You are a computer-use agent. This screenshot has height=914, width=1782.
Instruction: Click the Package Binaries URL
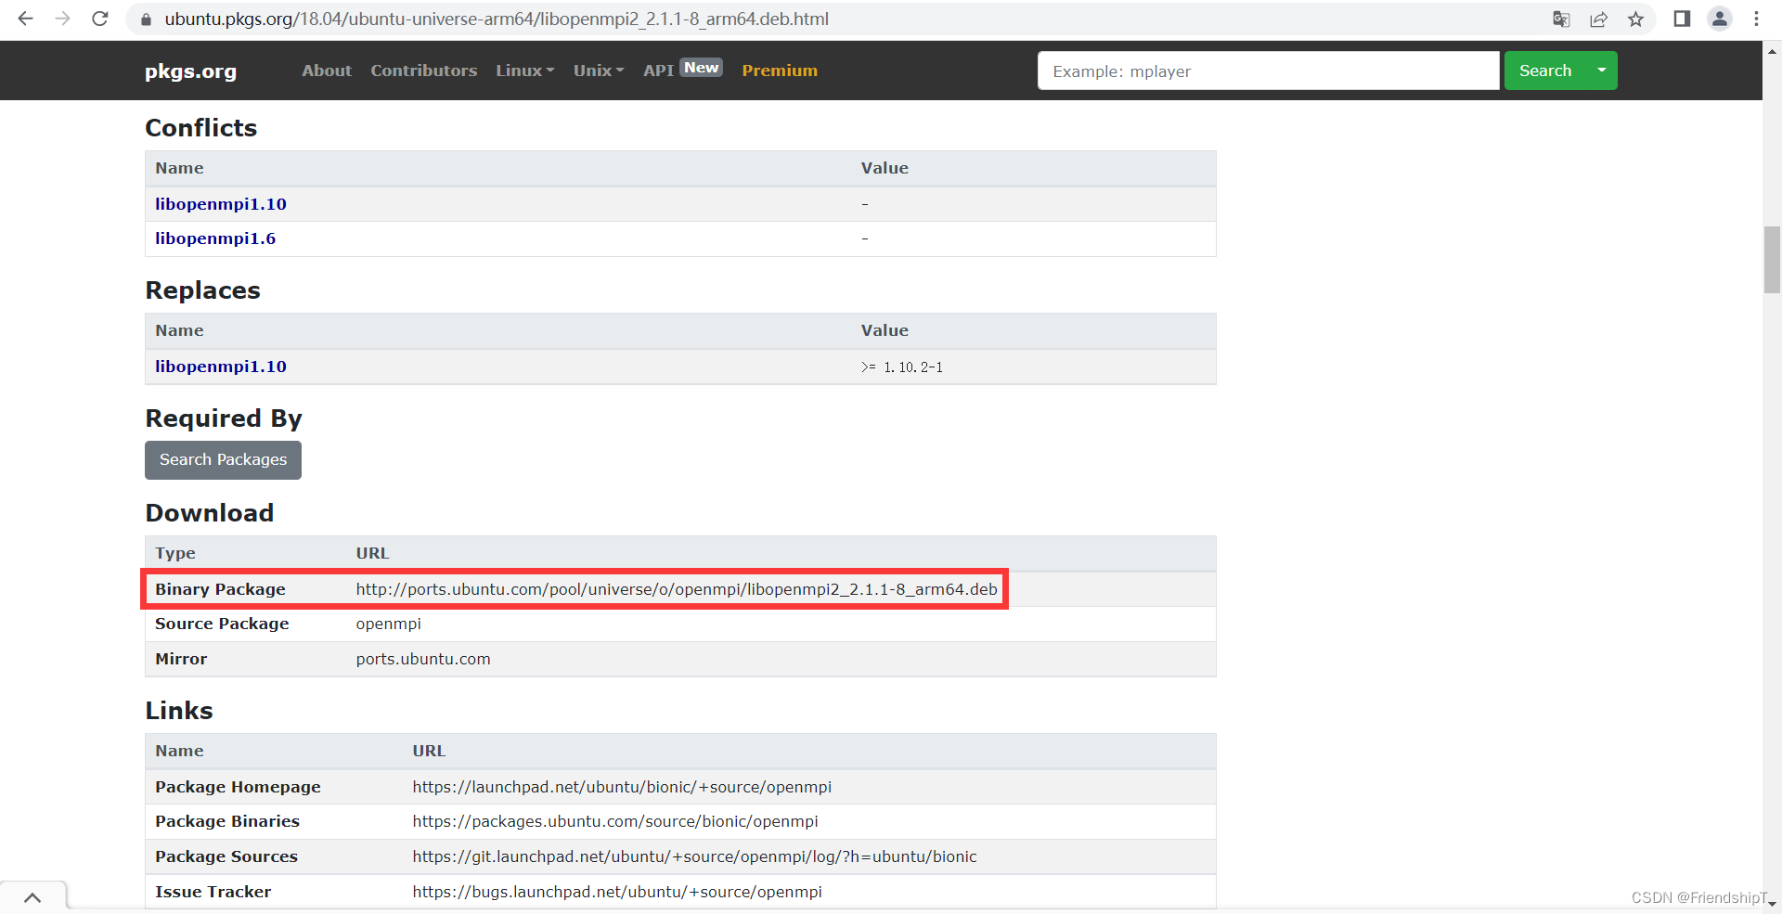(615, 821)
